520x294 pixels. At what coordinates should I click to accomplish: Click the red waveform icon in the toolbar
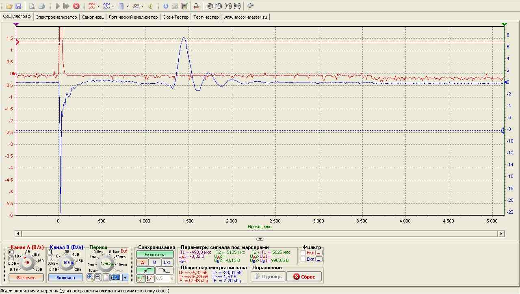(x=92, y=6)
